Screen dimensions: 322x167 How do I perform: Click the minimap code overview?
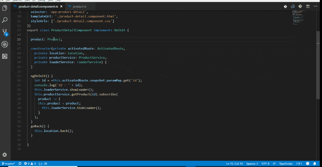[x=298, y=17]
